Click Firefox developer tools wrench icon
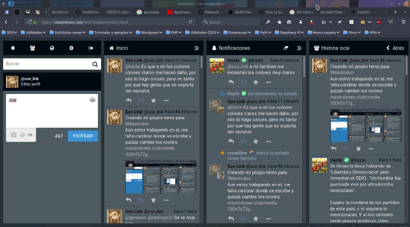Screen dimensions: 410x227 pyautogui.click(x=268, y=22)
